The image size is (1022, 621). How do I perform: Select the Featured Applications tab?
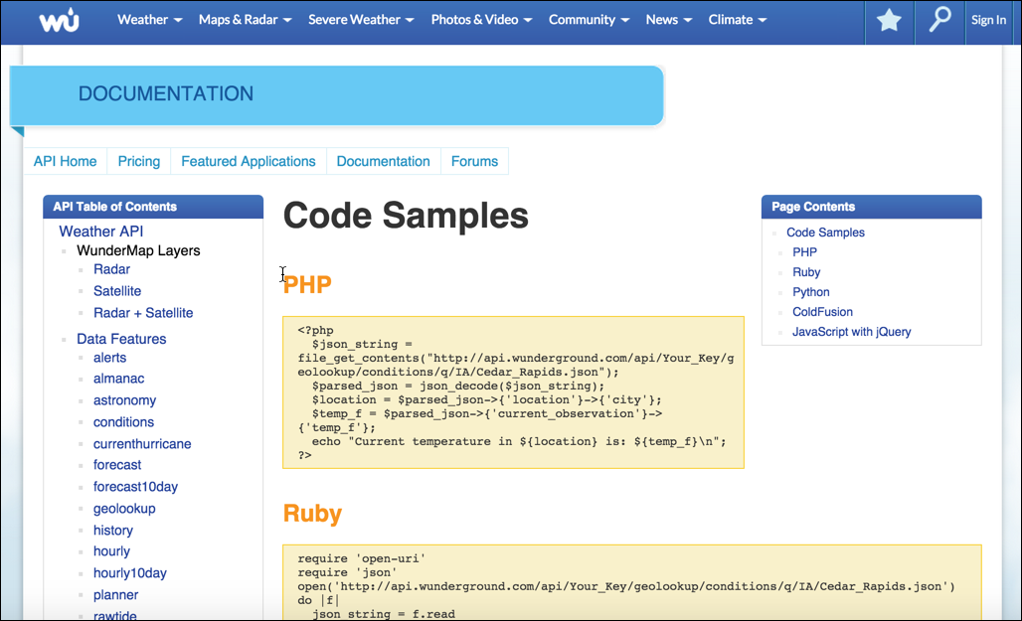(248, 161)
